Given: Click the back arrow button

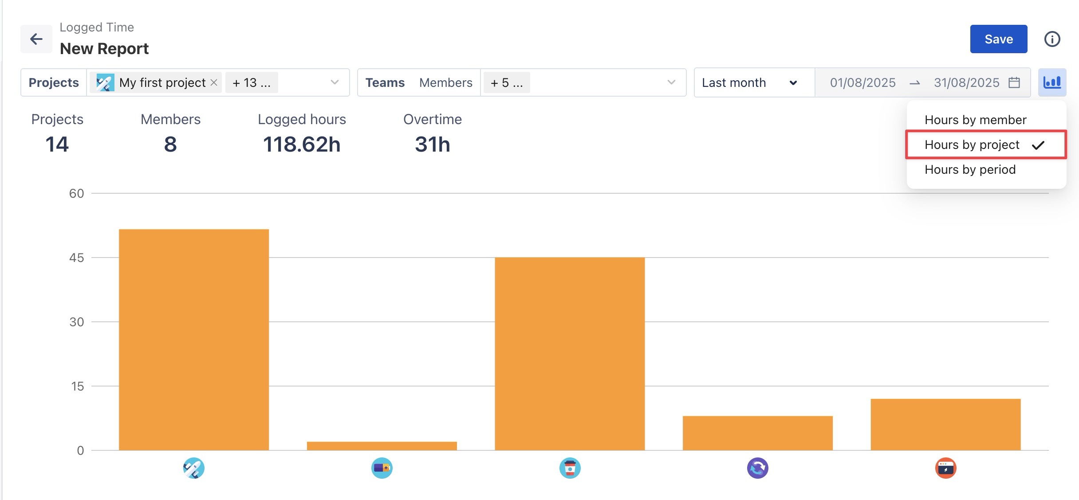Looking at the screenshot, I should tap(36, 39).
